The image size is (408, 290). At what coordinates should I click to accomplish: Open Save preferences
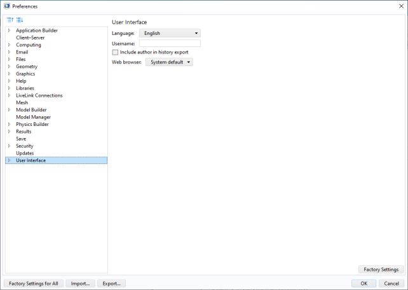(x=21, y=139)
